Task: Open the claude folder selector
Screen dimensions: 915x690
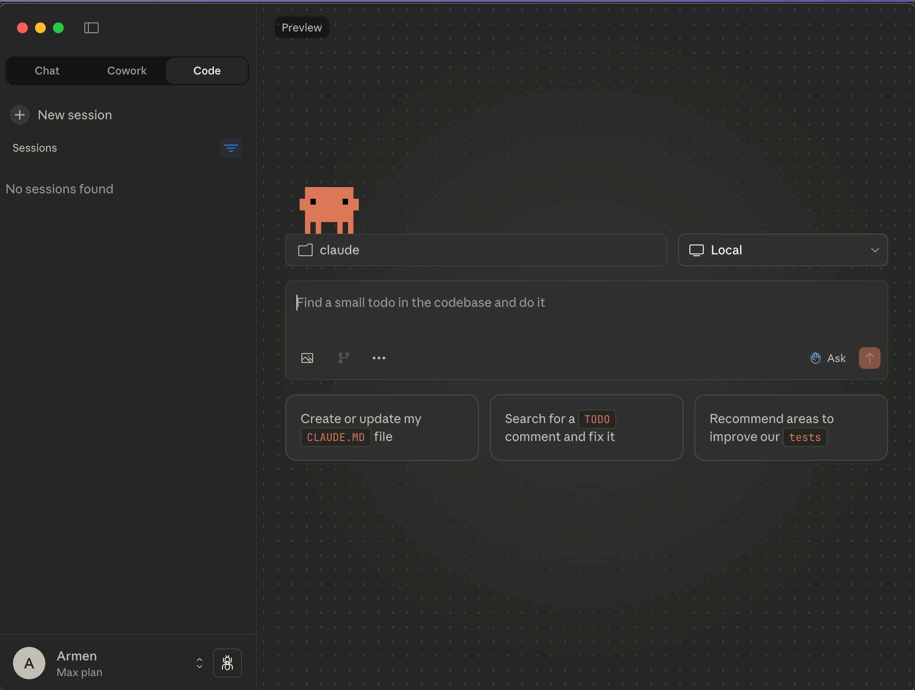Action: point(476,250)
